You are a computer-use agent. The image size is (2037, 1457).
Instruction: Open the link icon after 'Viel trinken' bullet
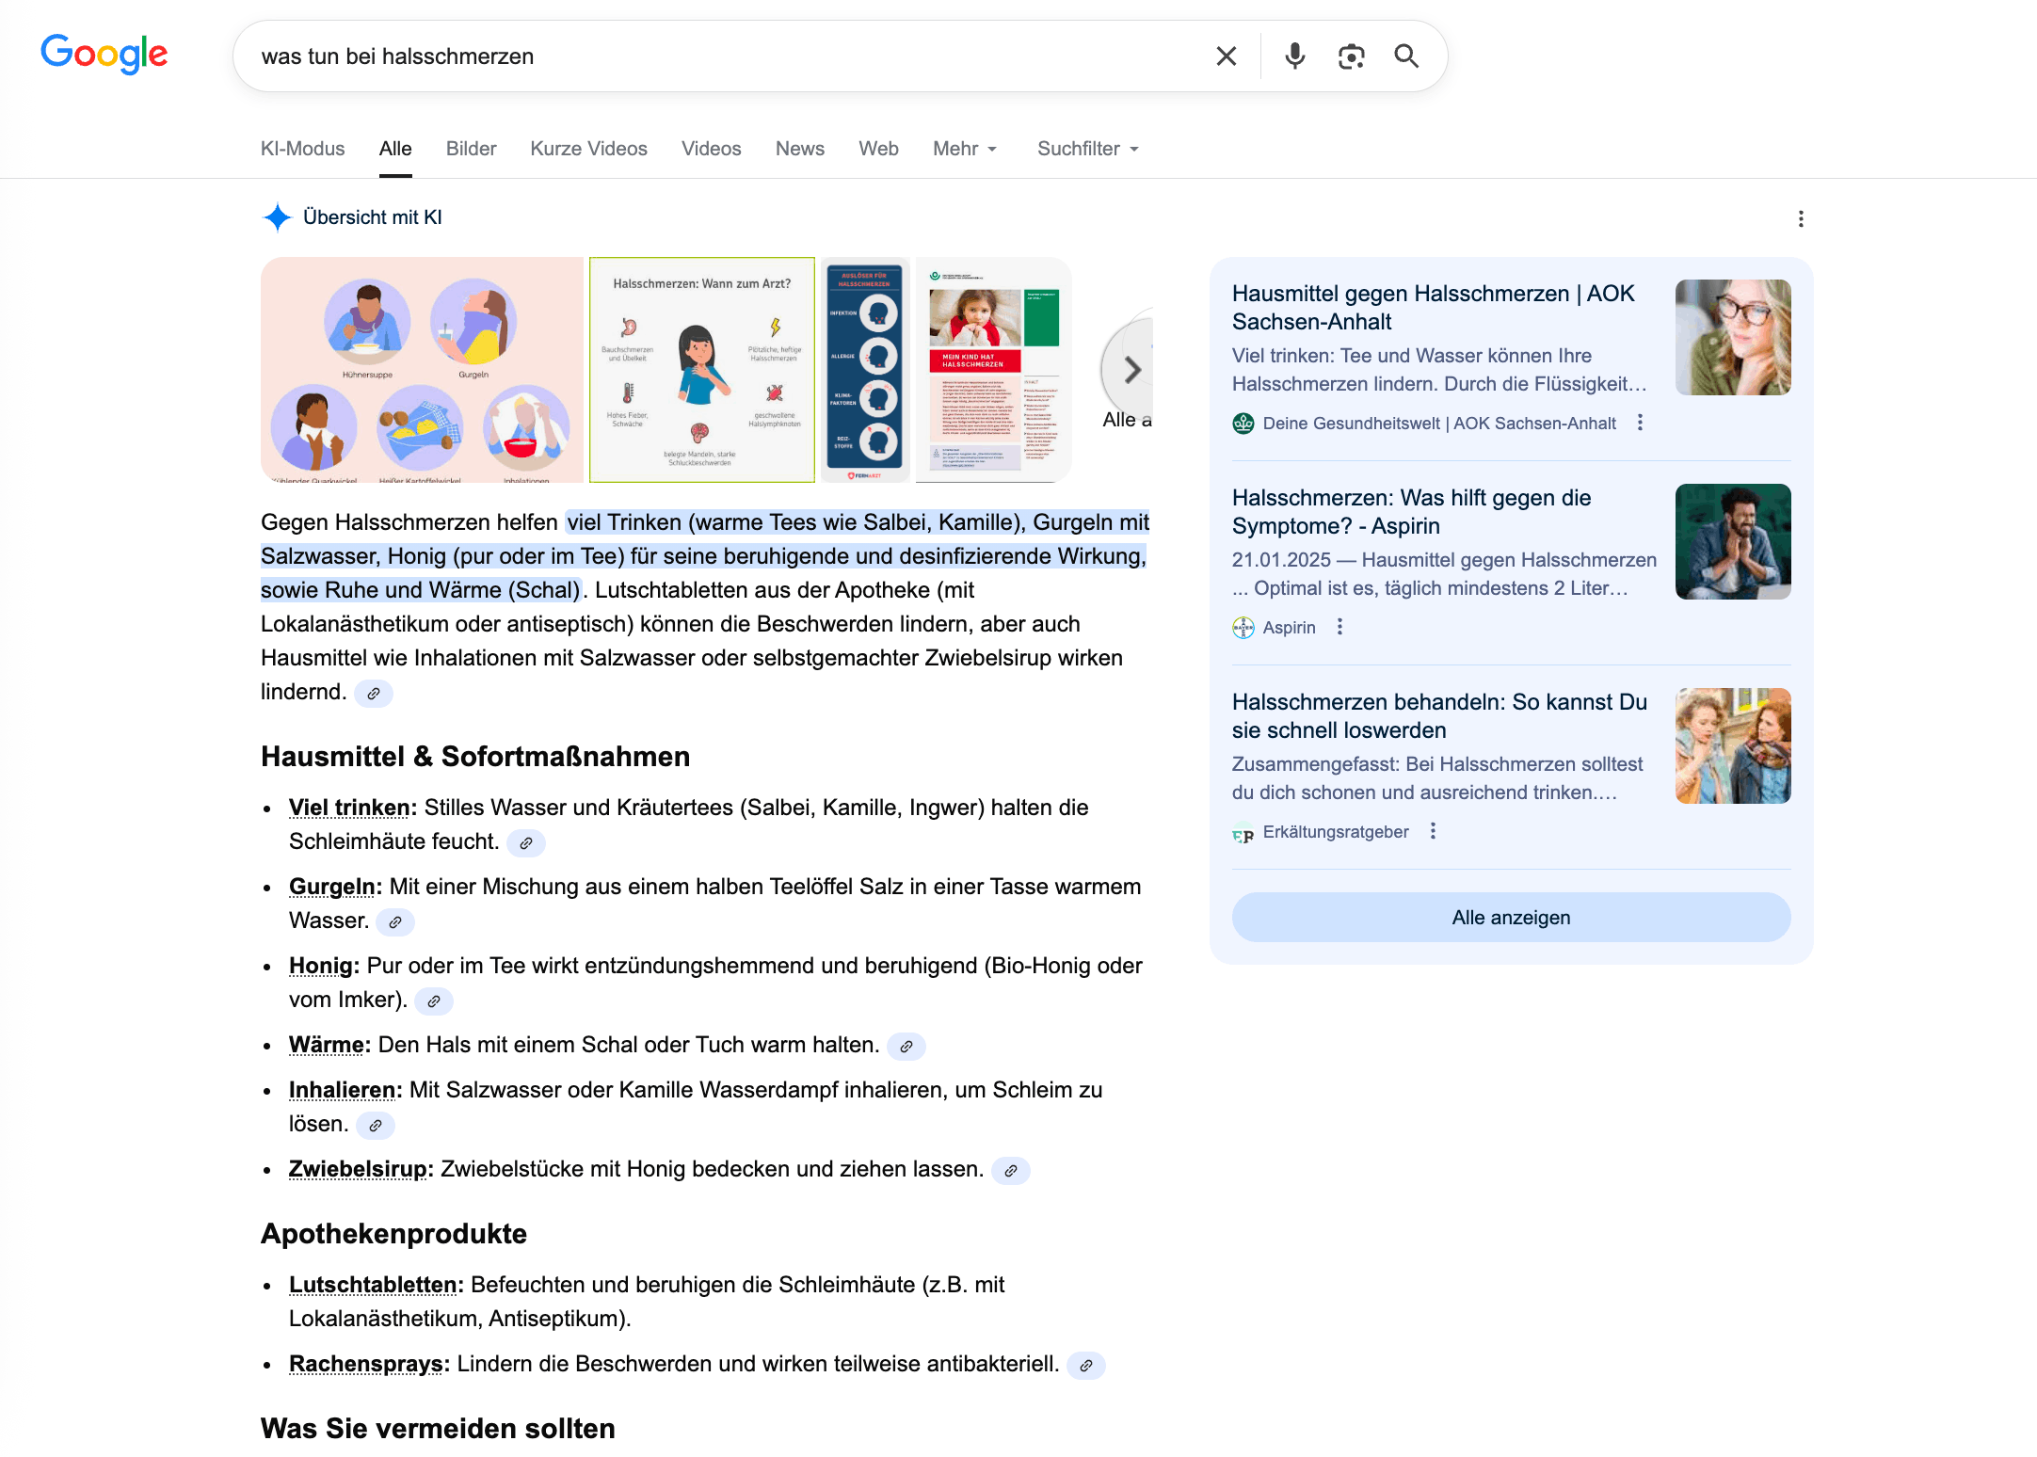point(526,843)
